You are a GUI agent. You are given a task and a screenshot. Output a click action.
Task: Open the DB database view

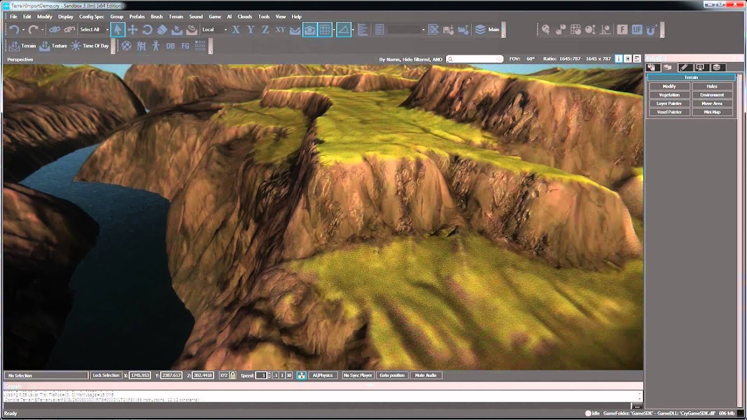[x=170, y=45]
